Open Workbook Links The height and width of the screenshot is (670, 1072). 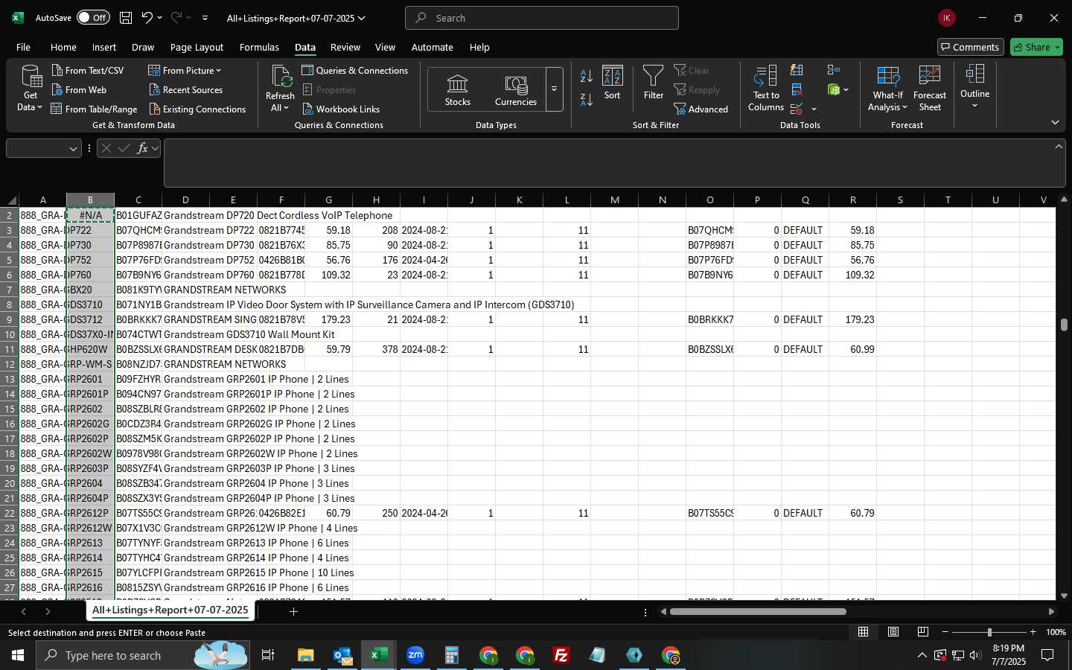[341, 109]
